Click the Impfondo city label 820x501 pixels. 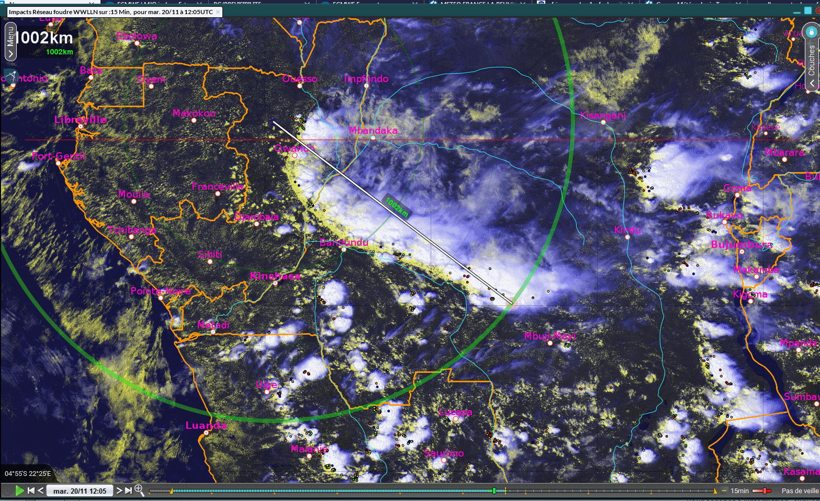pos(366,78)
